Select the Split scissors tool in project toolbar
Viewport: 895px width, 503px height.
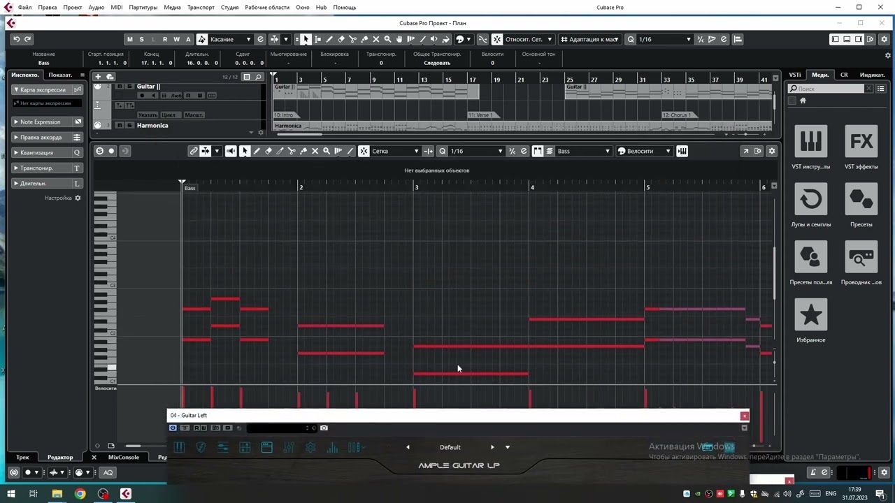tap(352, 39)
